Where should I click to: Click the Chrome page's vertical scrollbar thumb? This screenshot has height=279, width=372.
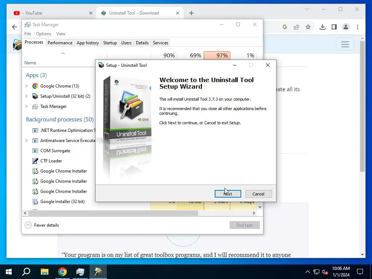pos(362,106)
